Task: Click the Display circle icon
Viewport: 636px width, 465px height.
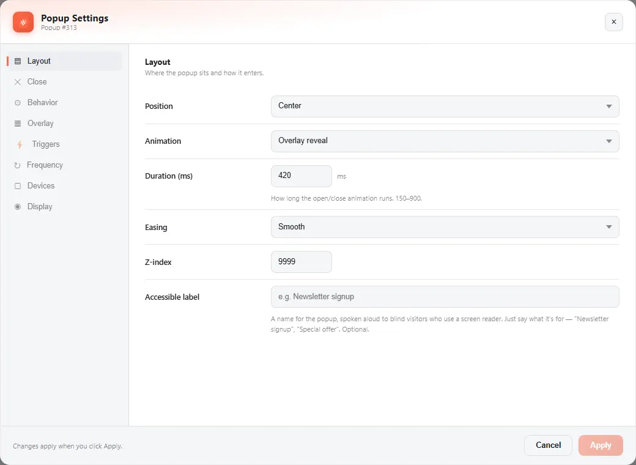Action: [18, 207]
